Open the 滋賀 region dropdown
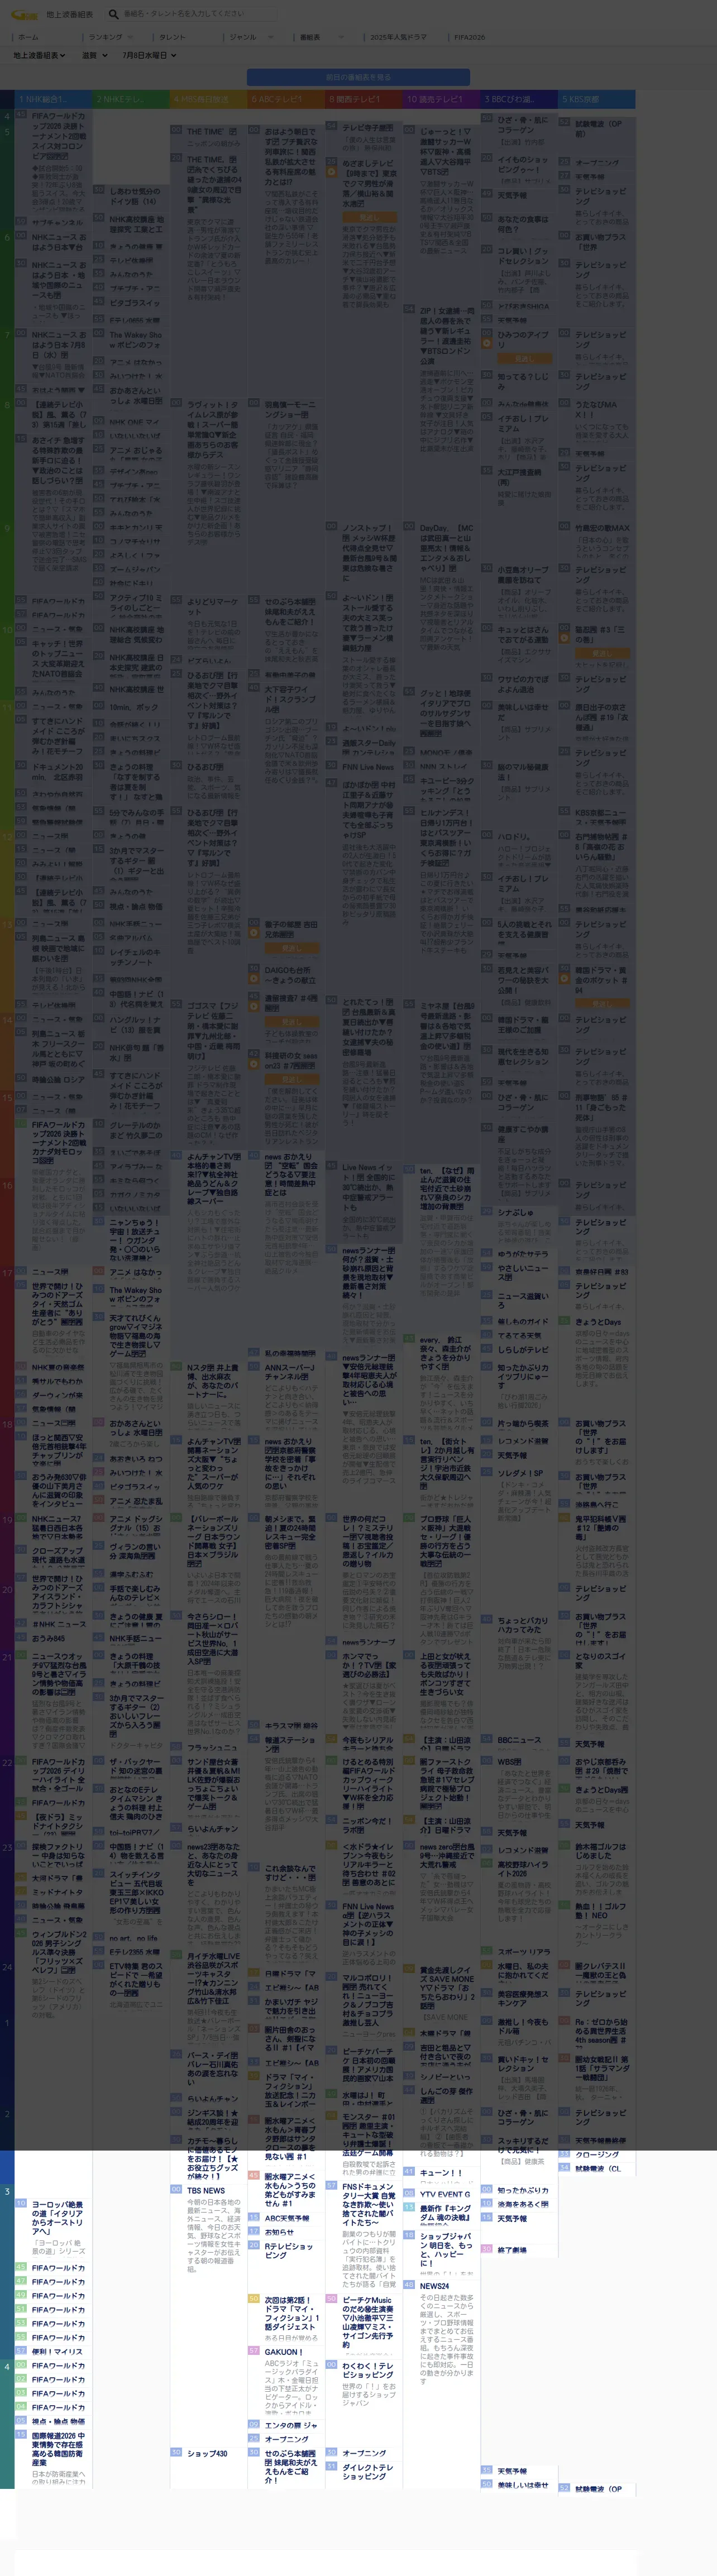 coord(95,56)
